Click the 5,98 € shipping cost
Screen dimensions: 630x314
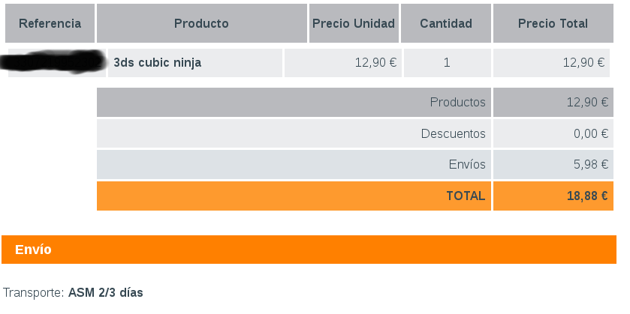(590, 165)
